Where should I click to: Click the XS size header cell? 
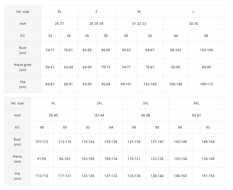click(59, 12)
